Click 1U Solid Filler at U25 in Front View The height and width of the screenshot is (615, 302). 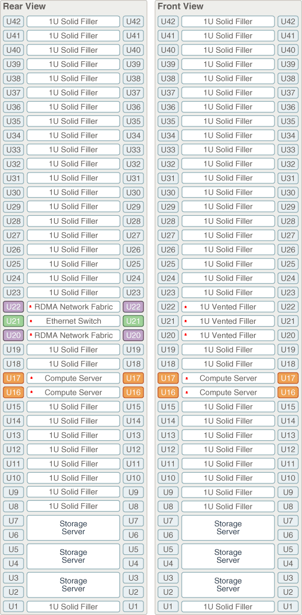coord(228,264)
